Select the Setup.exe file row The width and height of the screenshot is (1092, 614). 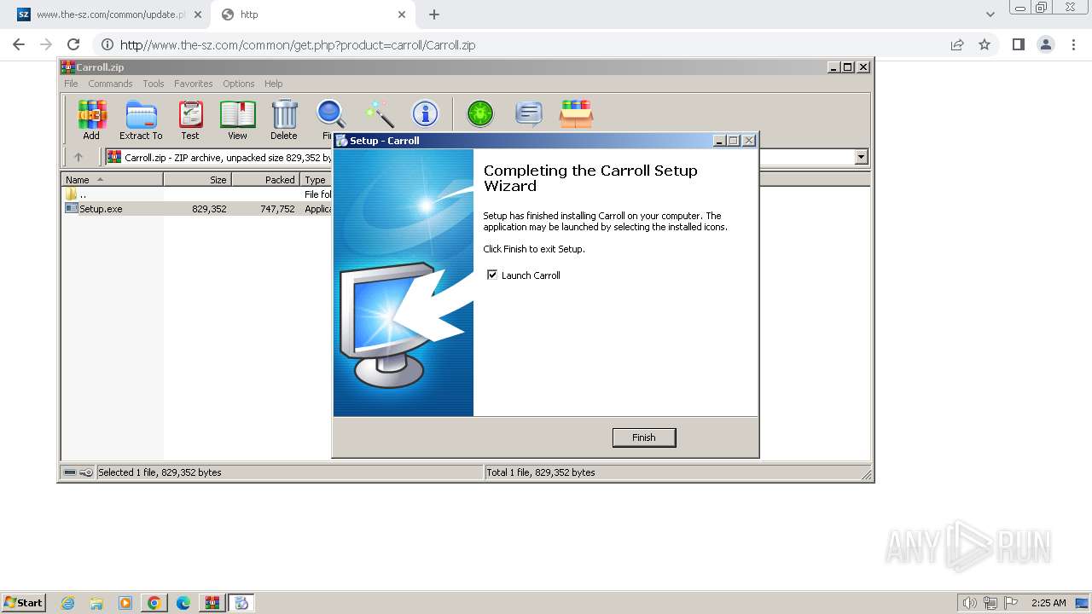198,208
